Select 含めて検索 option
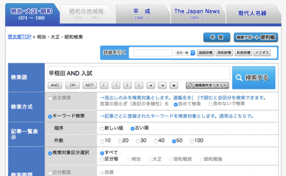This screenshot has width=286, height=176. [x=176, y=105]
